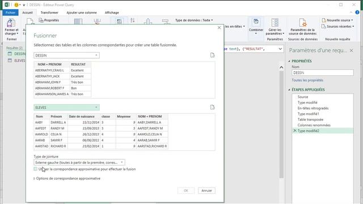Open the quick access toolbar customize arrow
This screenshot has width=363, height=204.
click(24, 5)
